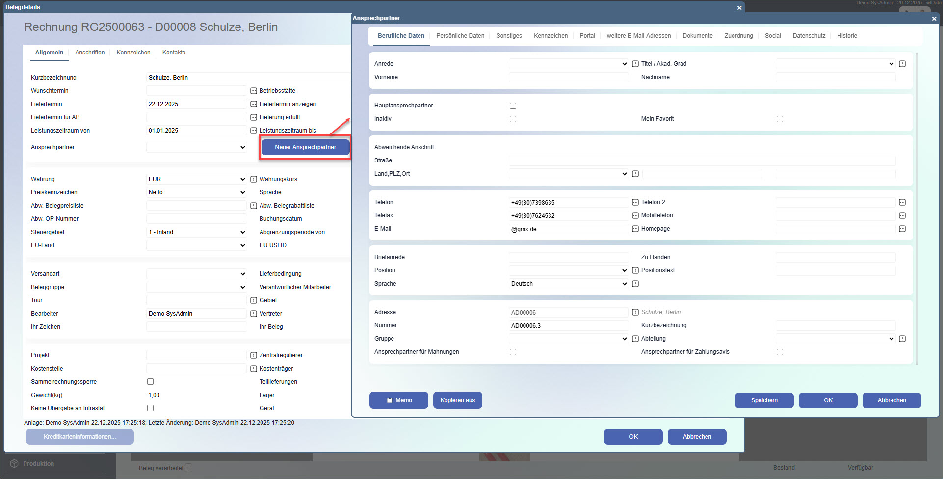943x479 pixels.
Task: Click the Neuer Ansprechpartner button
Action: tap(305, 147)
